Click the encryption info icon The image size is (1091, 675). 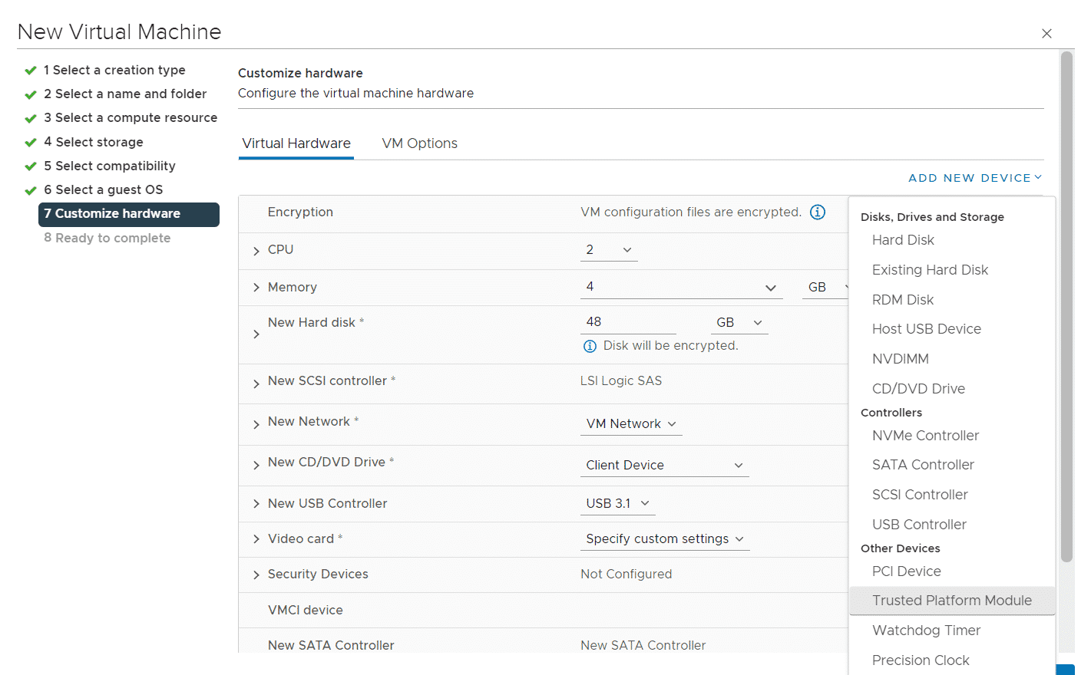tap(818, 212)
